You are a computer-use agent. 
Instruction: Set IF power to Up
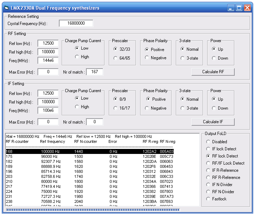pos(218,99)
